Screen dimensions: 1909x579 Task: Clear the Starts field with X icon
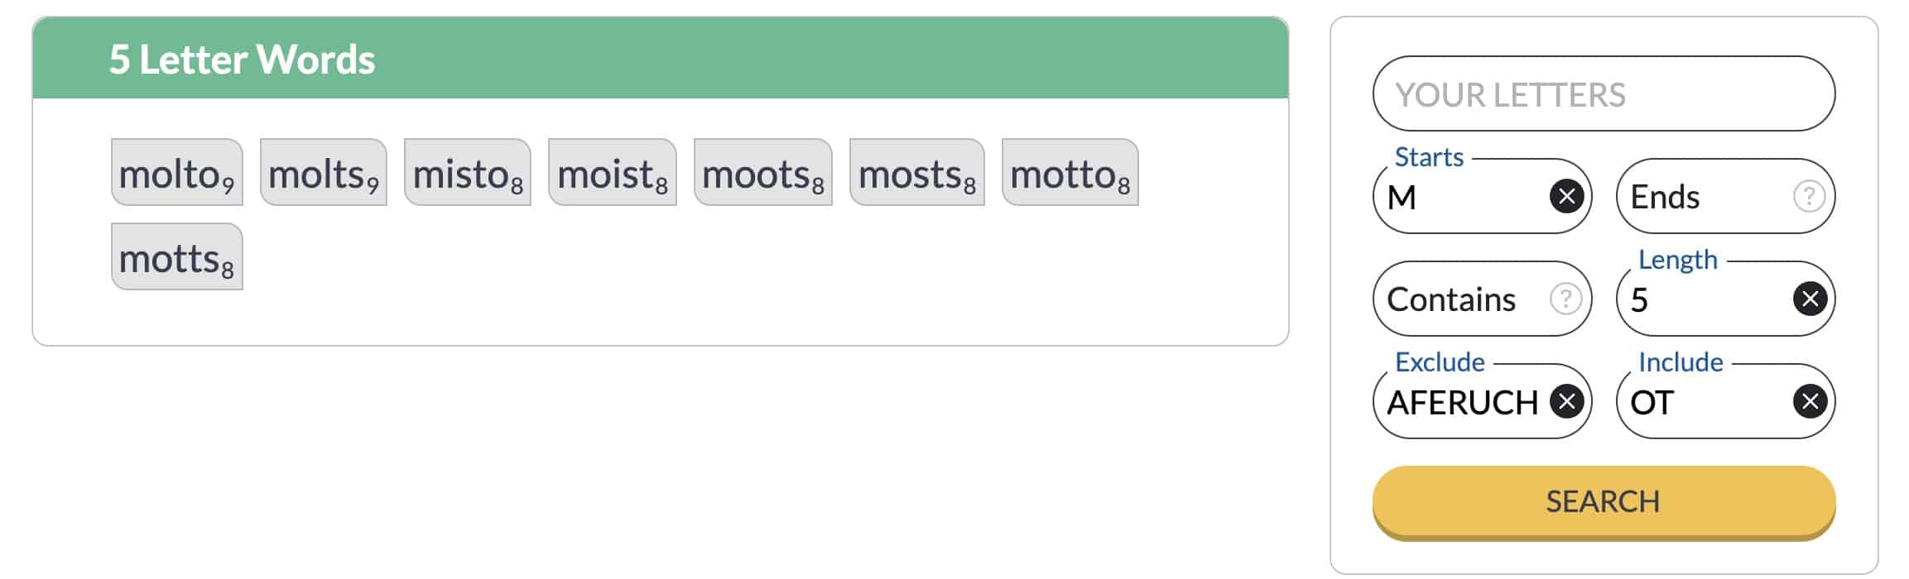point(1566,197)
